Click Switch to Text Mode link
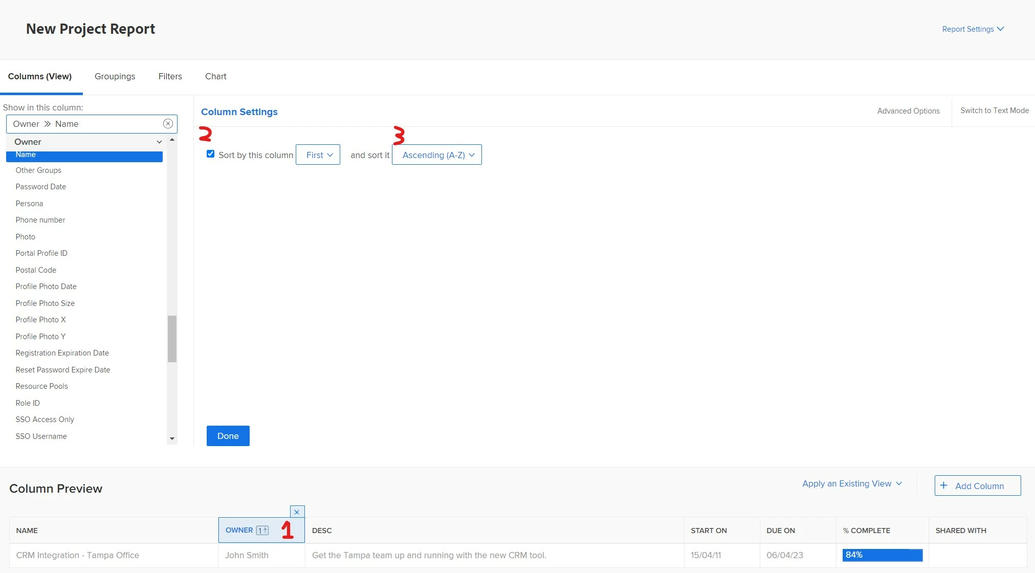This screenshot has width=1035, height=573. [x=994, y=111]
